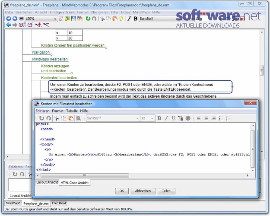Cut in the Fliesstext dialog toolbar
The image size is (270, 216).
tap(57, 118)
